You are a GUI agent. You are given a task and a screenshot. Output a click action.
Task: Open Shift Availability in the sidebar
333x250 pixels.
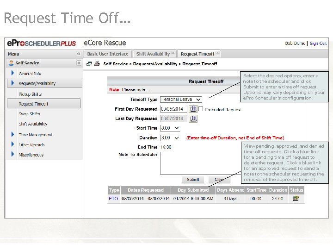[x=33, y=124]
